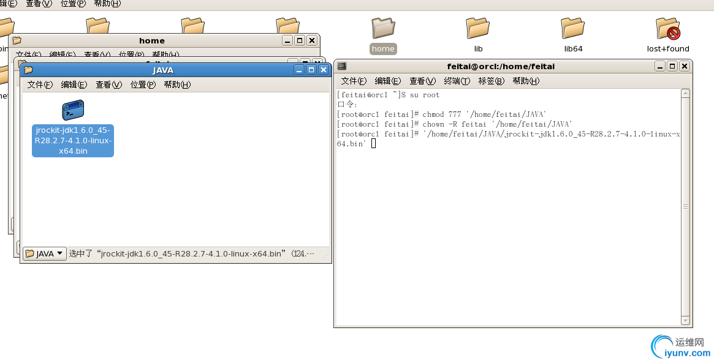
Task: Maximize the JAVA window
Action: (311, 70)
